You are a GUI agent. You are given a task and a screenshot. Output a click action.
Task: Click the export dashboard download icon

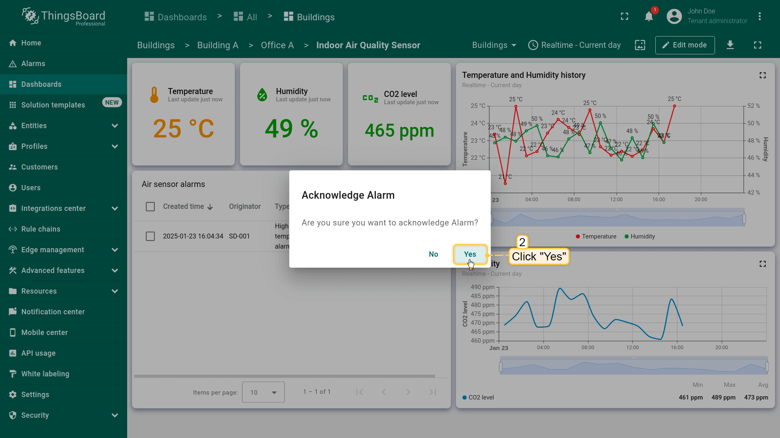[x=730, y=45]
